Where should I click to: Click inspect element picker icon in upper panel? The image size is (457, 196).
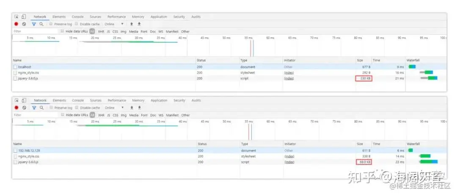point(17,17)
